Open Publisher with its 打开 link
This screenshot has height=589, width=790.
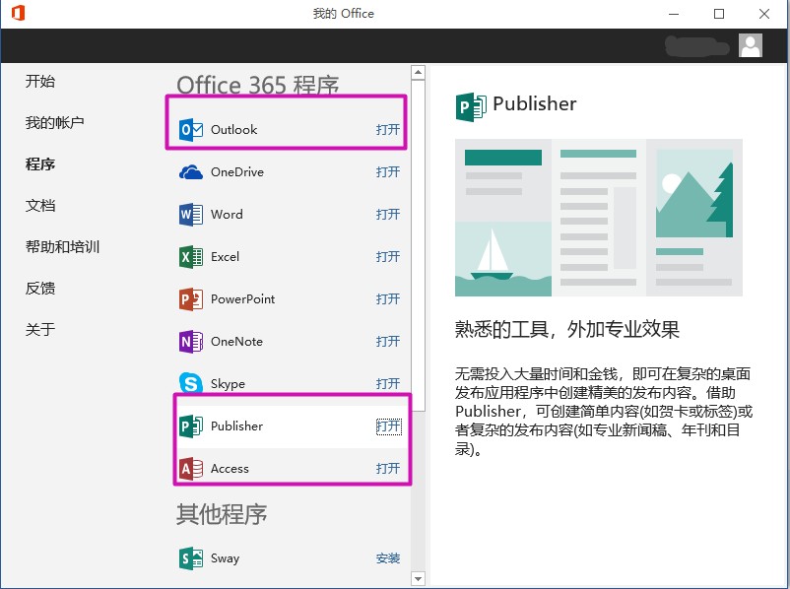(x=388, y=426)
